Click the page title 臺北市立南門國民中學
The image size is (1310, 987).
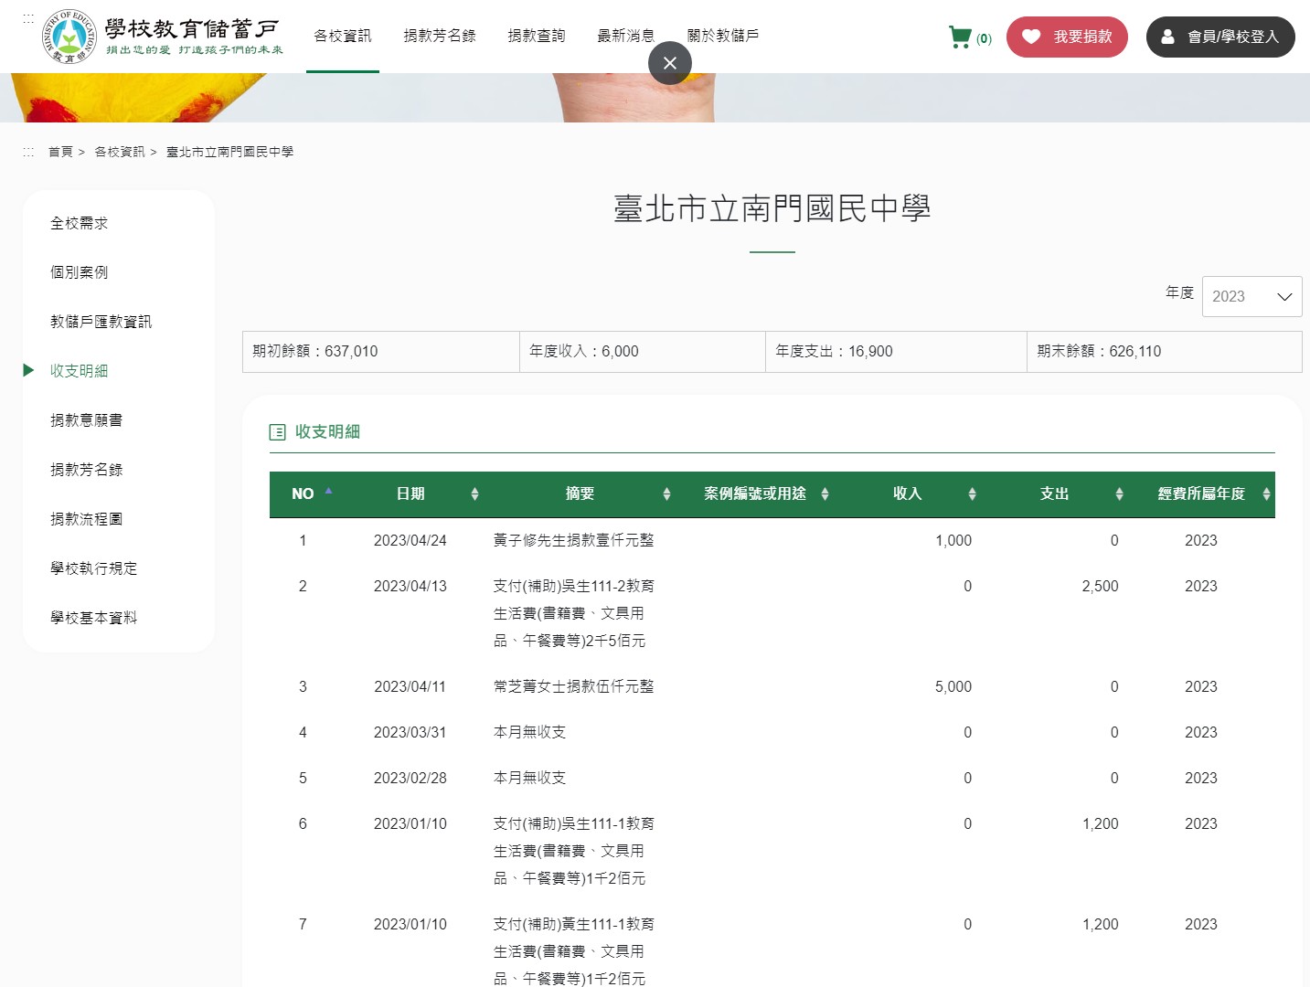[x=772, y=208]
